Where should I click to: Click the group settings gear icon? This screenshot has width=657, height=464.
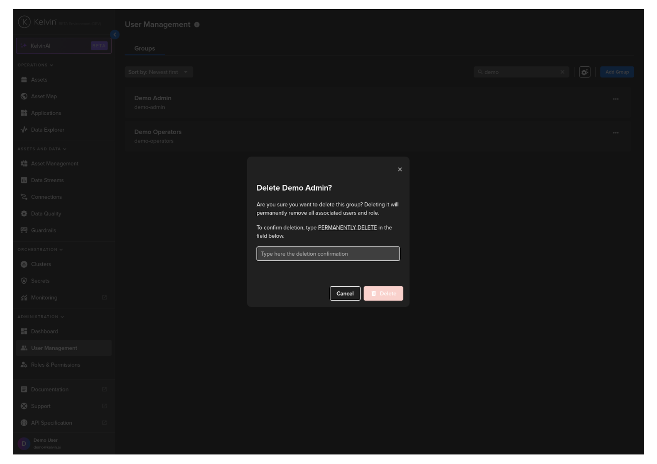coord(584,72)
